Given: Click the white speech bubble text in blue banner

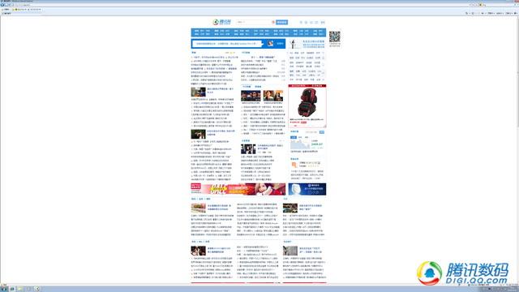Looking at the screenshot, I should 227,44.
